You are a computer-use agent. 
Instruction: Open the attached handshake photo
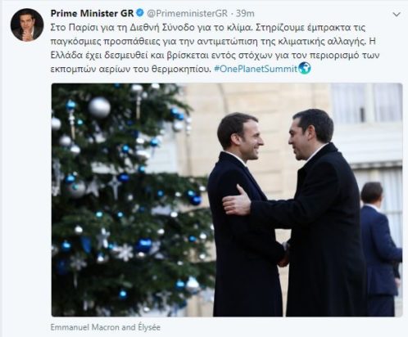click(x=227, y=200)
